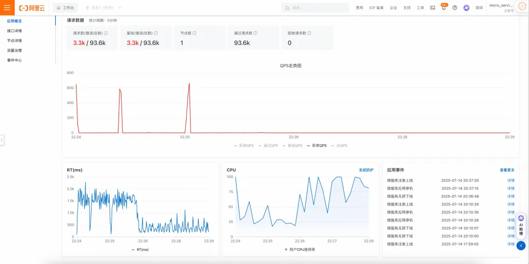Open the 华东1（杭州）region dropdown

pos(103,8)
